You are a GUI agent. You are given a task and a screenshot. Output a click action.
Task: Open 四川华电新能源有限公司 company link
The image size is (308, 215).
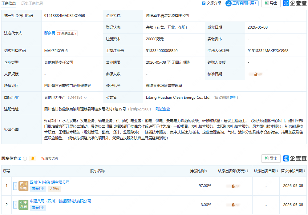coord(50,182)
